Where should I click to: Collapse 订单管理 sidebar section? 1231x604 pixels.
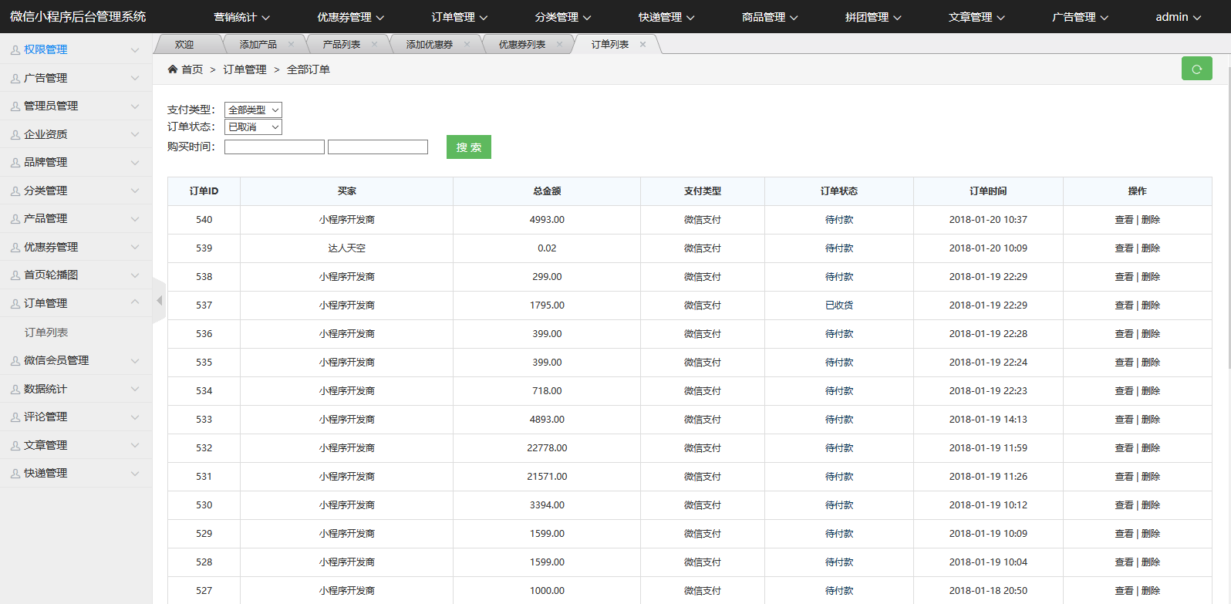tap(76, 303)
